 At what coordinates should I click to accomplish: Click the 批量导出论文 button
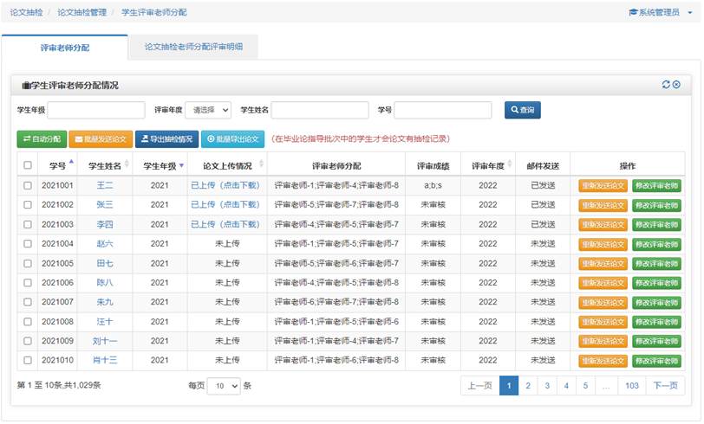click(x=232, y=138)
